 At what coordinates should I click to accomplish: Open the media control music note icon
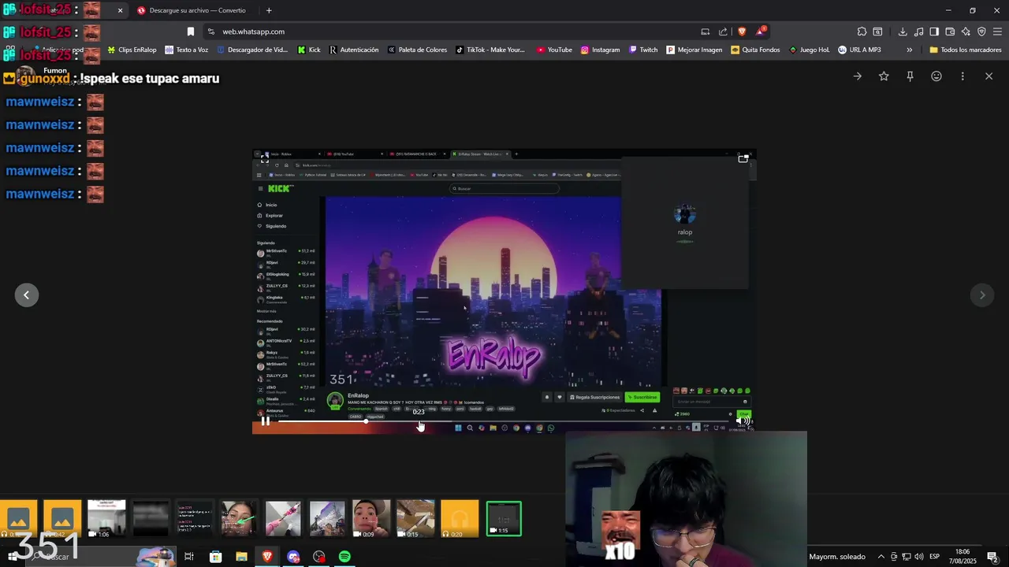tap(918, 31)
